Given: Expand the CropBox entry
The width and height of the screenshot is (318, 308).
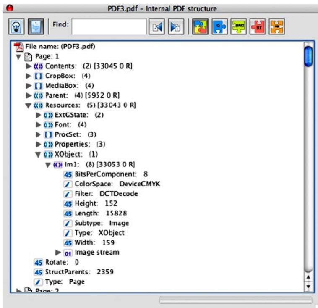Looking at the screenshot, I should 29,76.
